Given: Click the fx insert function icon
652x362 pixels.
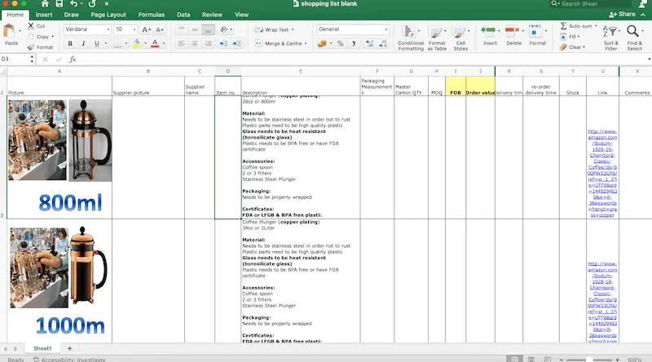Looking at the screenshot, I should tap(73, 59).
